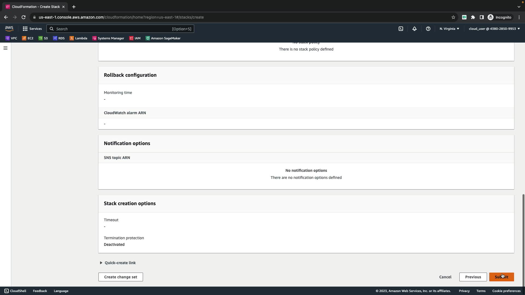Open the browser extensions puzzle icon

[473, 17]
